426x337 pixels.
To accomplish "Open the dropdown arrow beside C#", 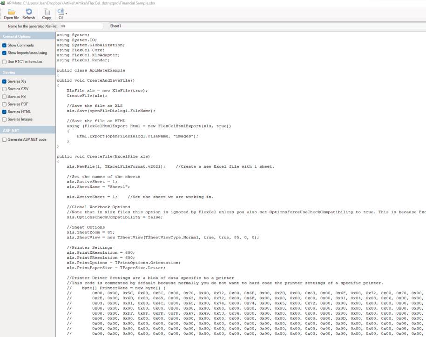I will 66,13.
